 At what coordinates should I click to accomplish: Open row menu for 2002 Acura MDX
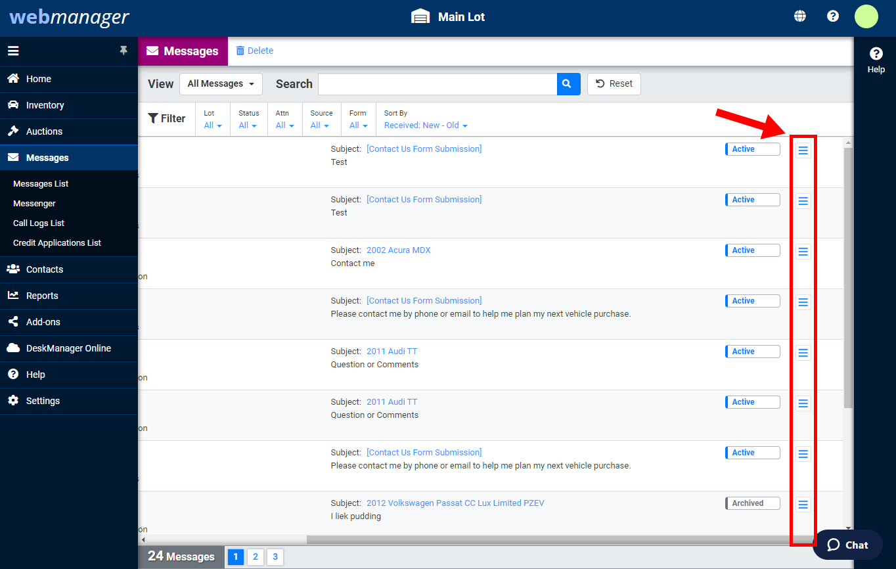(803, 252)
